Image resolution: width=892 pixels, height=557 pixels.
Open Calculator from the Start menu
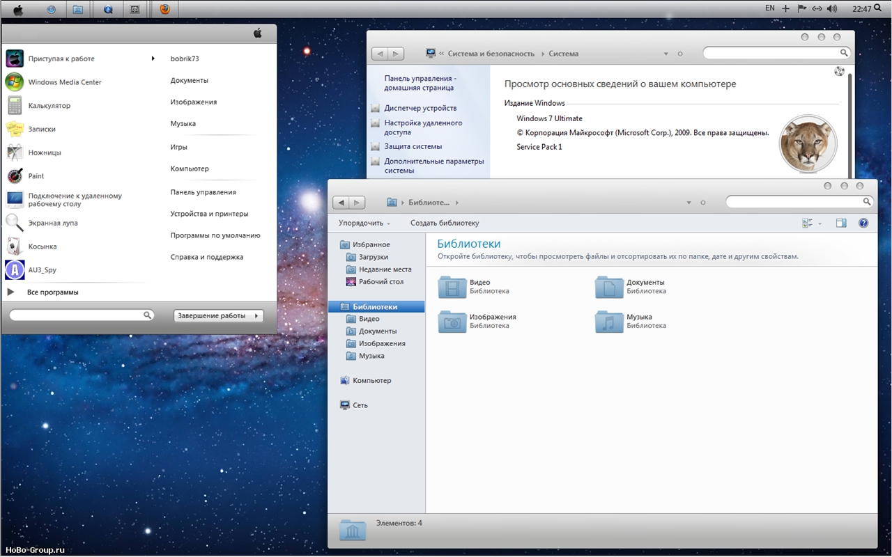click(49, 106)
